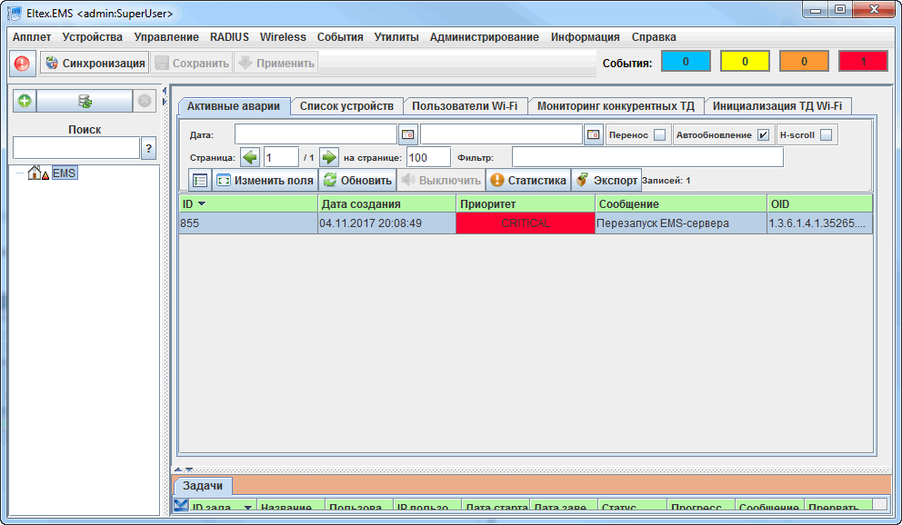
Task: Click the page number field
Action: tap(281, 157)
